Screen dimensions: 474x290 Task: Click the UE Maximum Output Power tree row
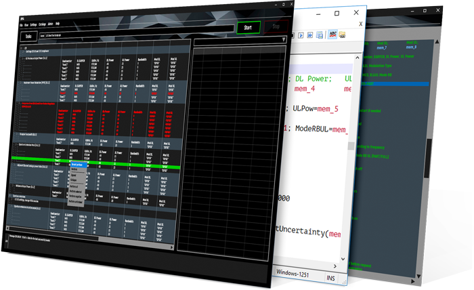point(37,58)
